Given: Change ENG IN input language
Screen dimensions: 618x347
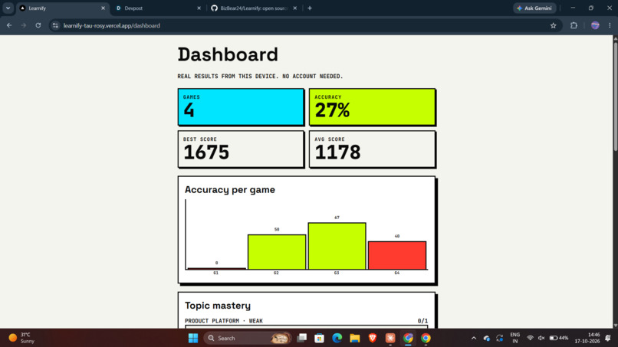Looking at the screenshot, I should pos(515,338).
